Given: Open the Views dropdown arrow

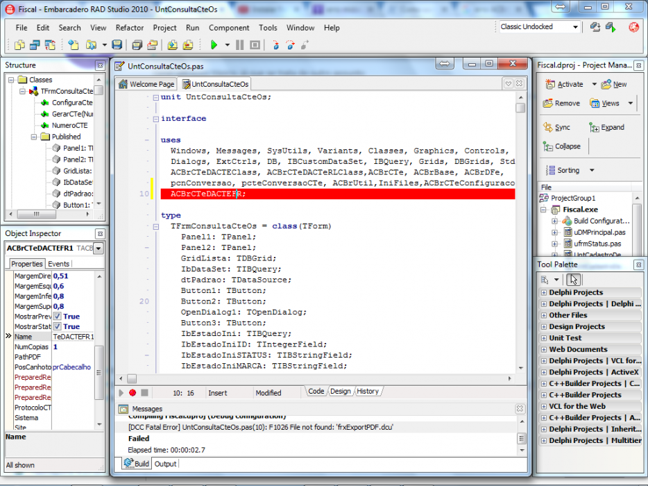Looking at the screenshot, I should [631, 103].
